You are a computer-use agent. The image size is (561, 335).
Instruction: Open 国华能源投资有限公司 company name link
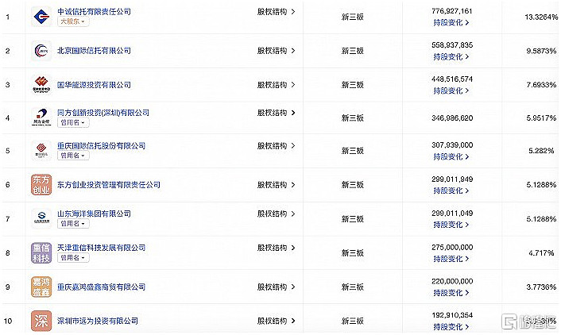point(94,85)
